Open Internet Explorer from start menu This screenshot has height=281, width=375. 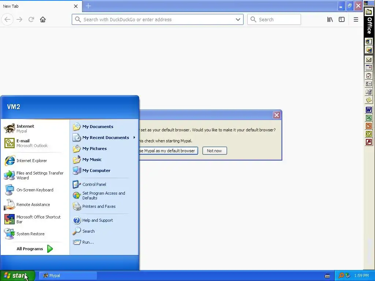(x=35, y=161)
